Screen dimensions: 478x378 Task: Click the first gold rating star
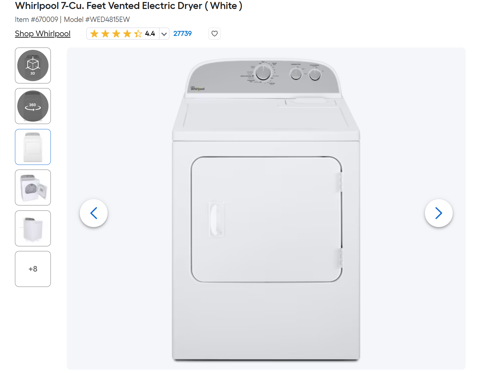pyautogui.click(x=94, y=34)
